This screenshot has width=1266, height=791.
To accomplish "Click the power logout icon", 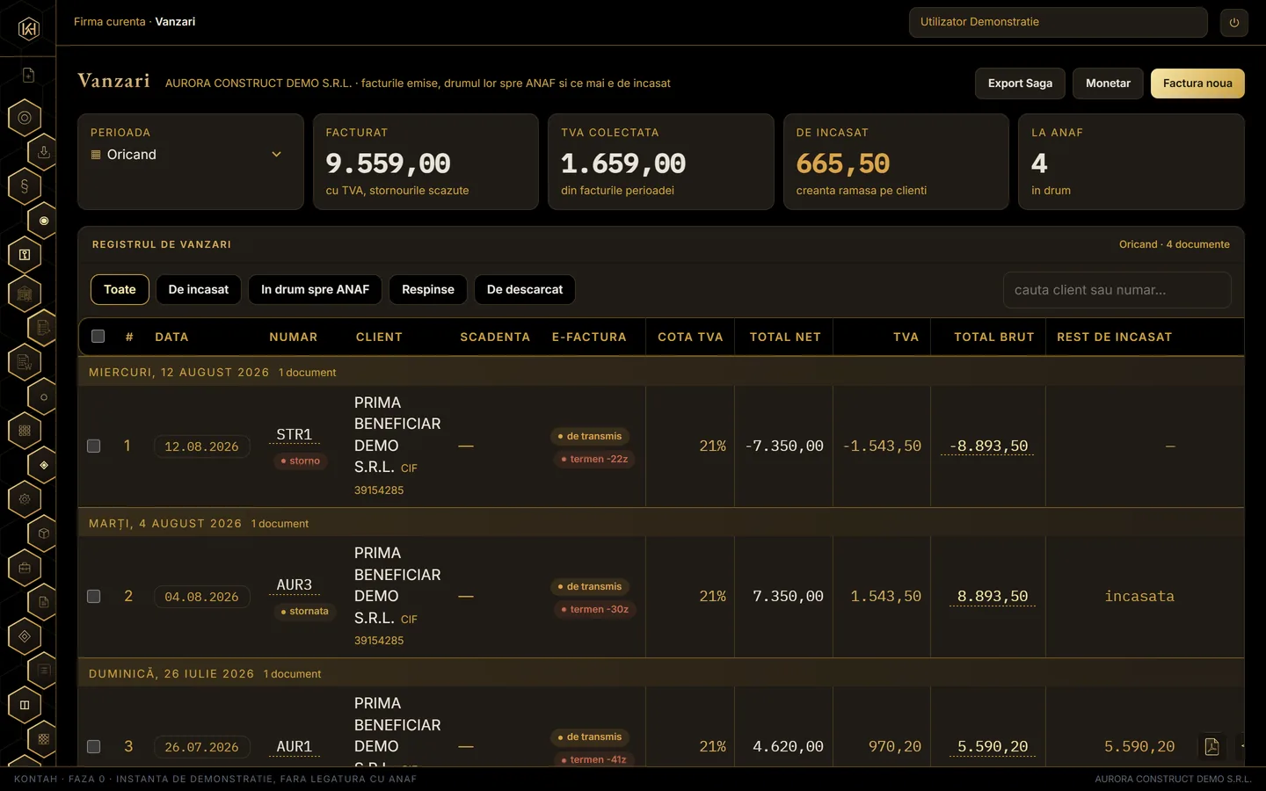I will click(1234, 23).
